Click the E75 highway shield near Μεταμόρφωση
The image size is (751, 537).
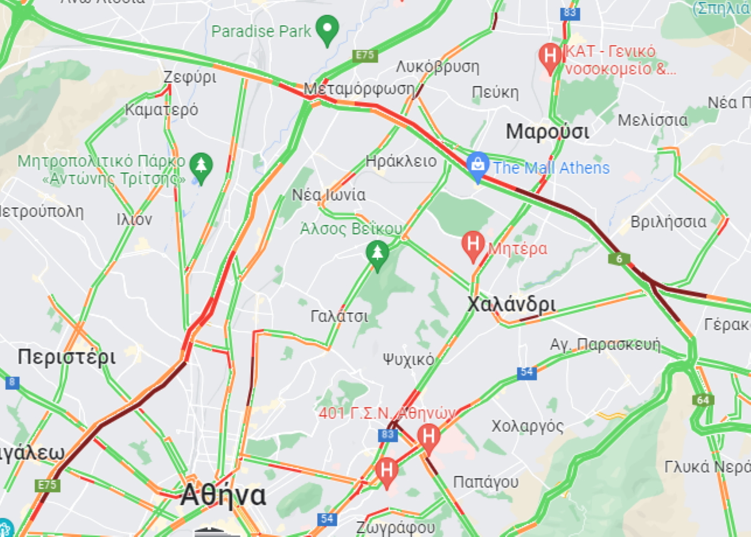[364, 55]
